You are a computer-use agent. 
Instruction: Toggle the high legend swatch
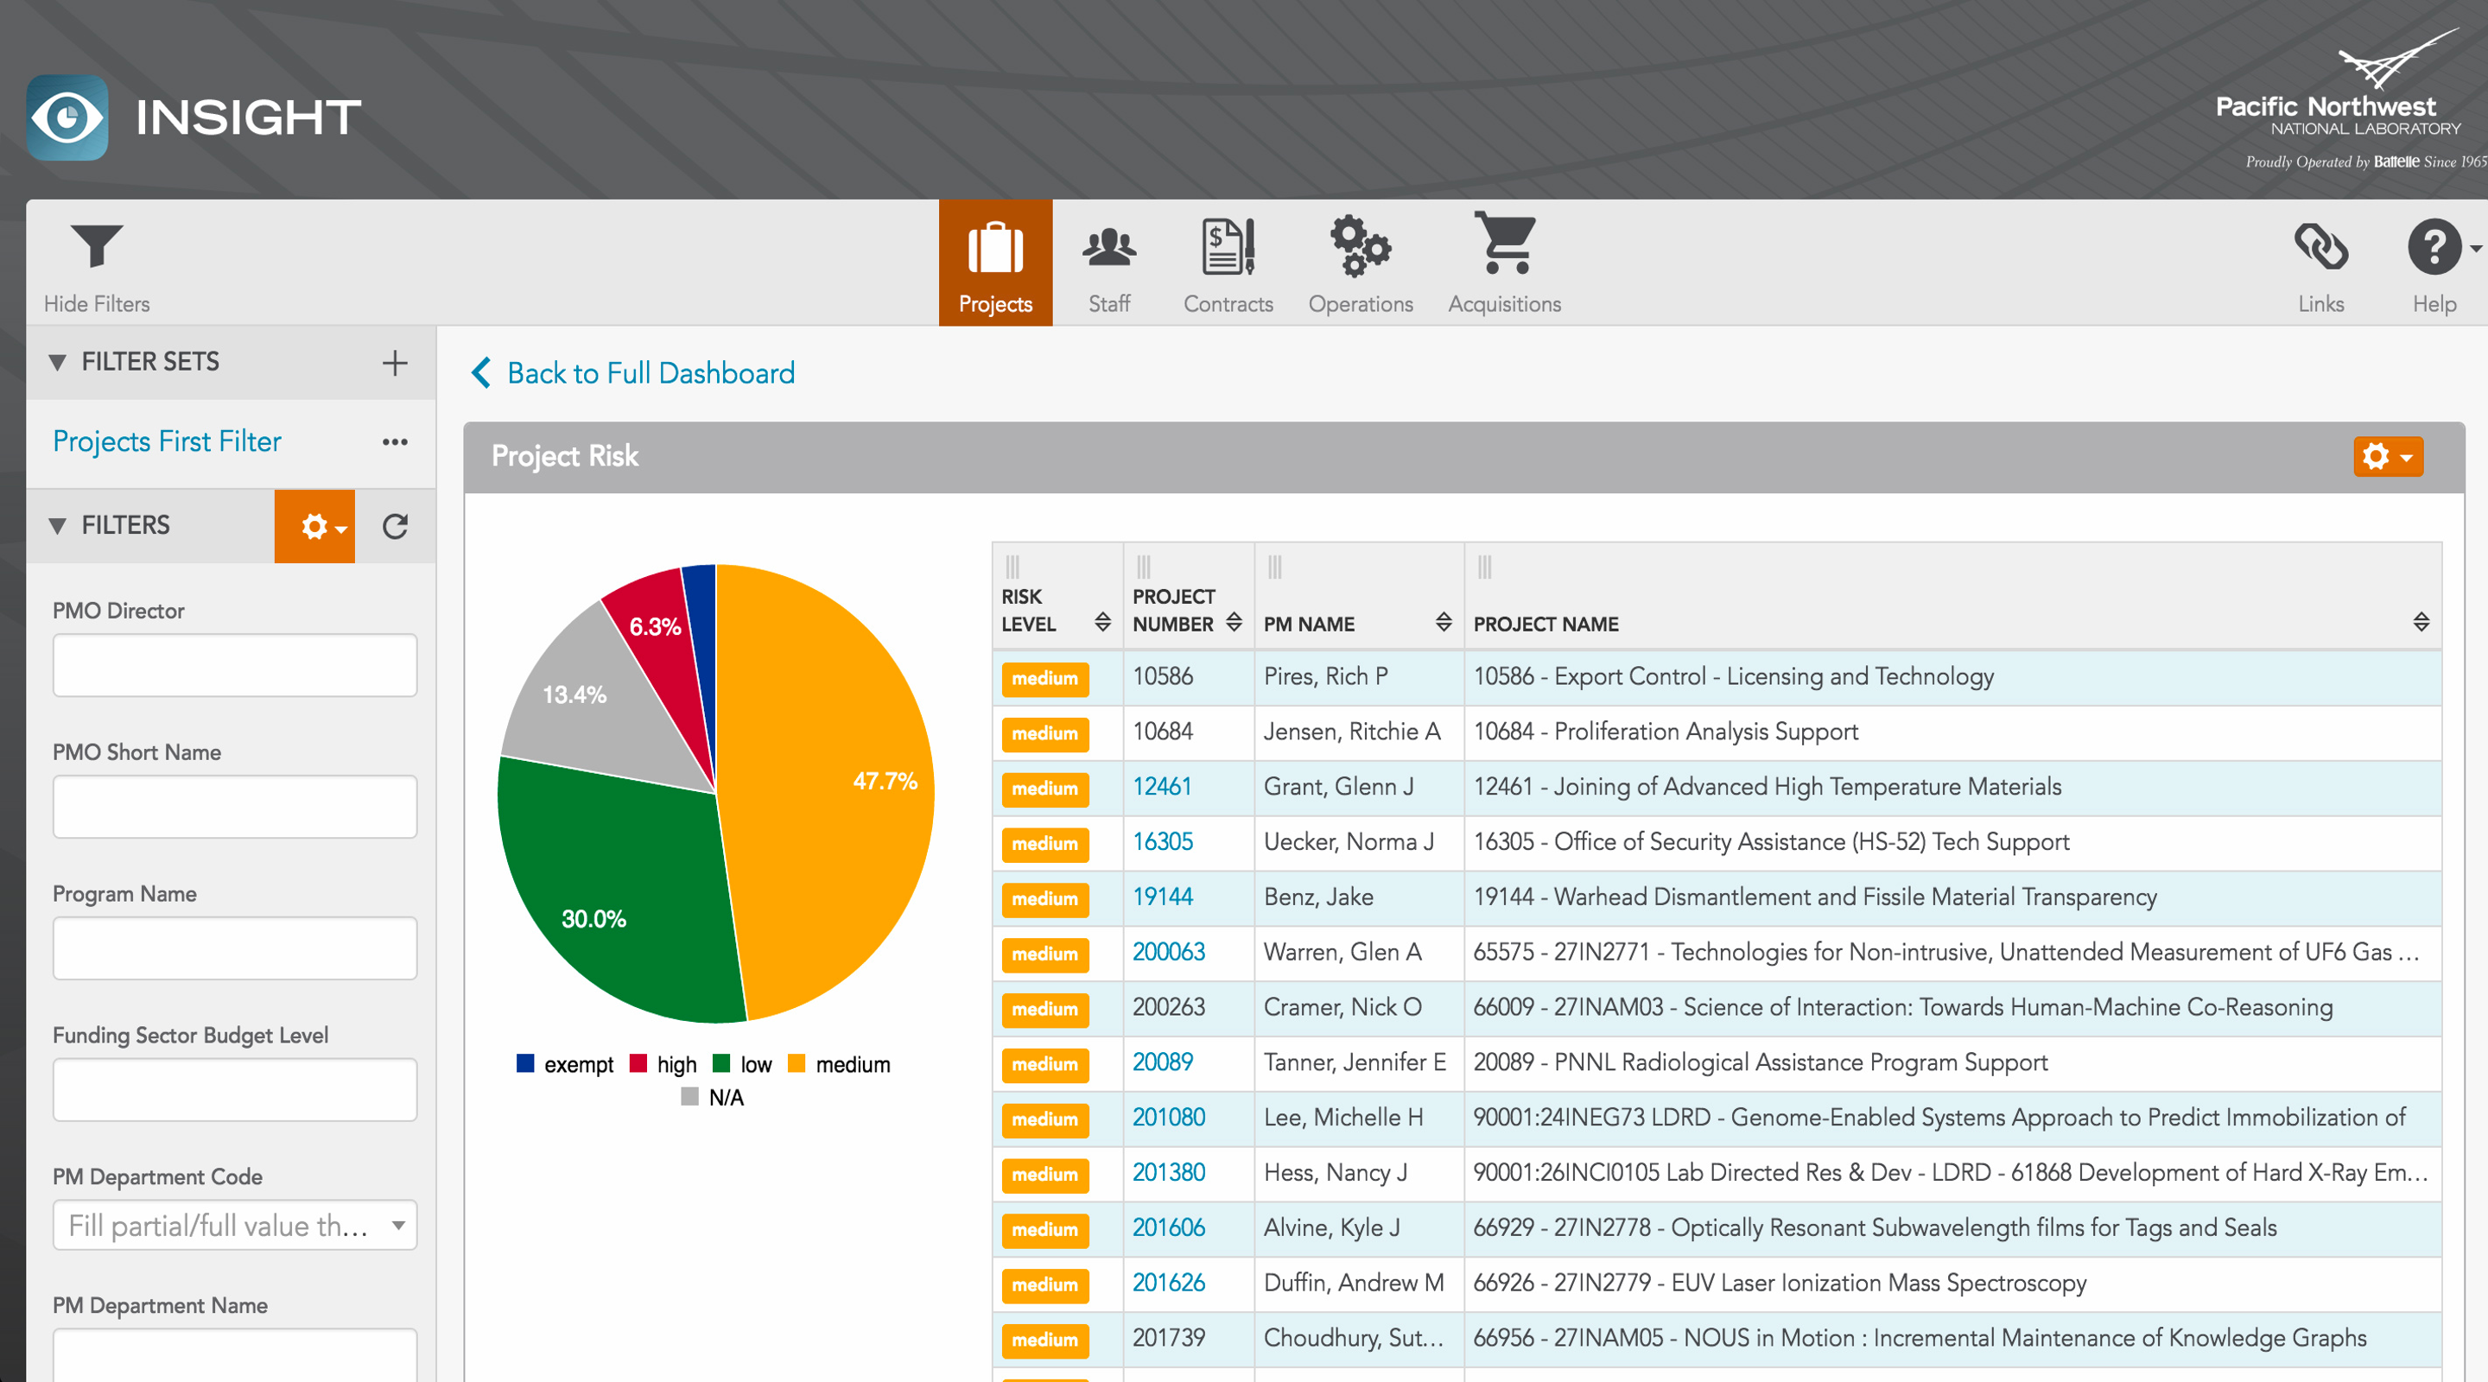(638, 1063)
